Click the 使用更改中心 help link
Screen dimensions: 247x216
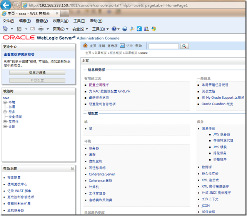point(17,184)
